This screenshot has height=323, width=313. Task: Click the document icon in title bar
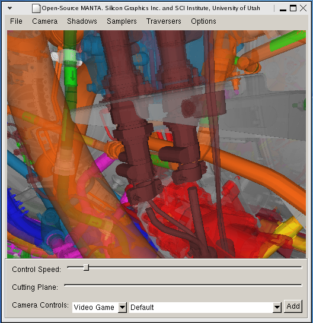pos(36,8)
